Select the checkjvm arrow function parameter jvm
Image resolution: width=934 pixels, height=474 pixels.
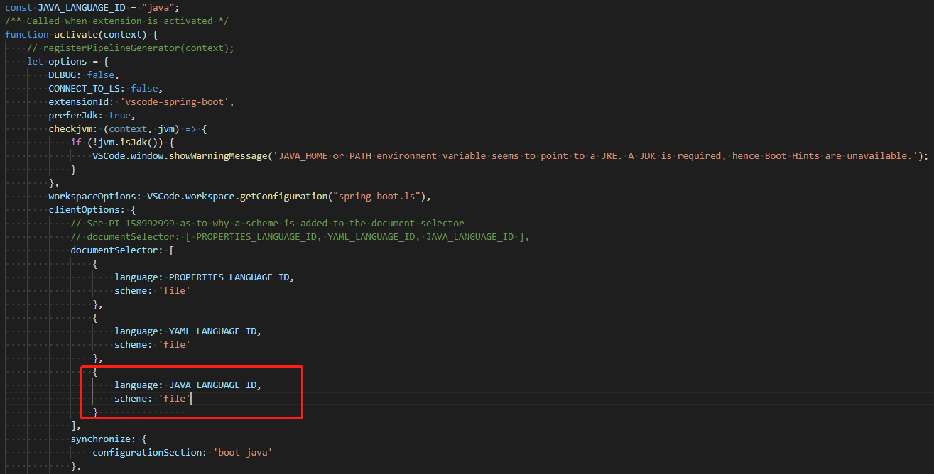[x=167, y=128]
